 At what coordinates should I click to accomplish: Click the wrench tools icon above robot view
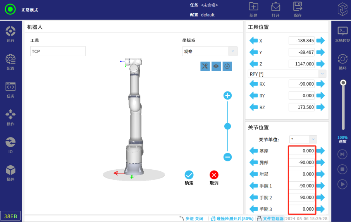pos(205,66)
